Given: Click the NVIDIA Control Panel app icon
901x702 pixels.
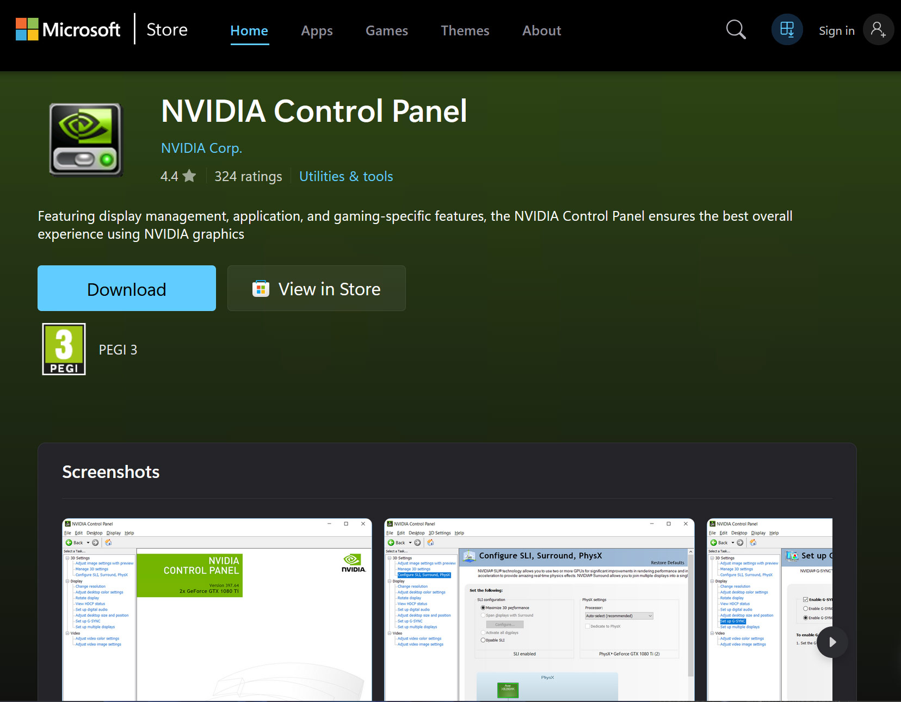Looking at the screenshot, I should click(85, 139).
